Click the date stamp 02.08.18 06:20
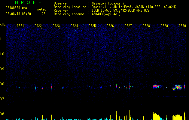189x120 pixels. tap(18, 14)
